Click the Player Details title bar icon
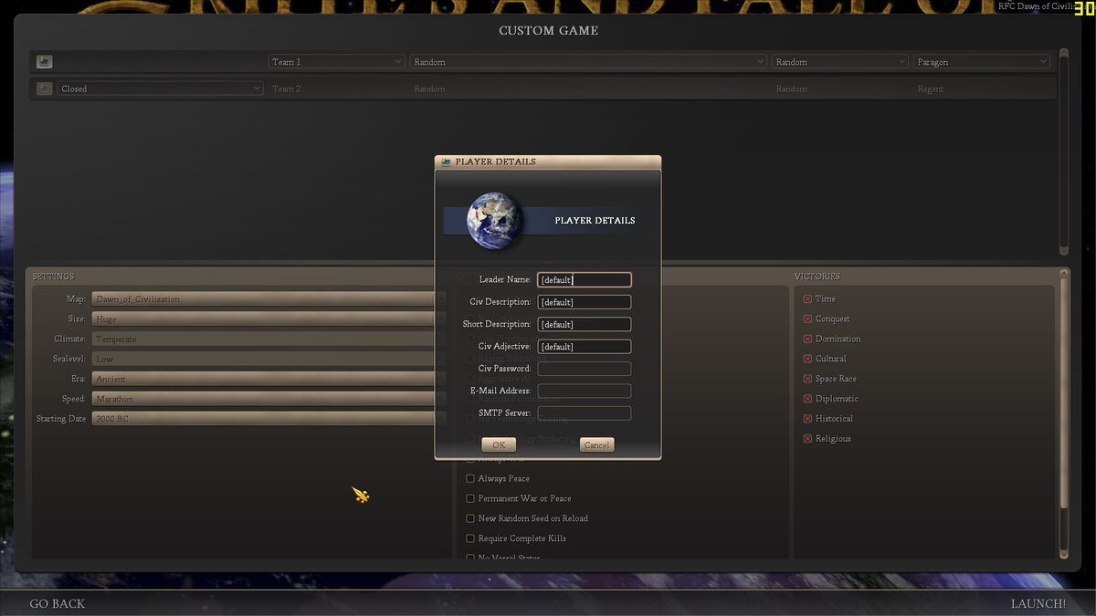This screenshot has height=616, width=1096. click(446, 162)
